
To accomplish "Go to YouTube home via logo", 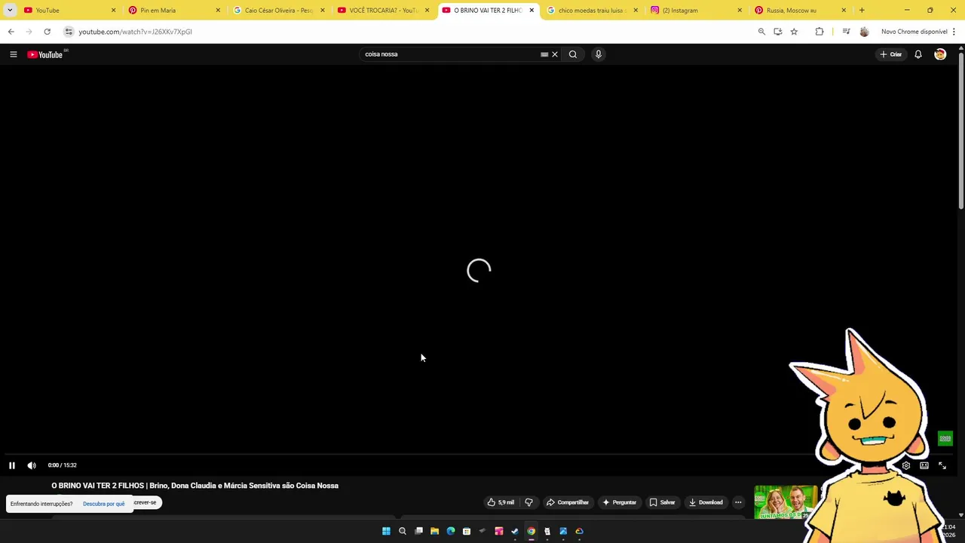I will point(45,54).
